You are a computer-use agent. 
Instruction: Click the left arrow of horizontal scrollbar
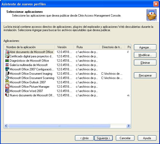point(6,126)
